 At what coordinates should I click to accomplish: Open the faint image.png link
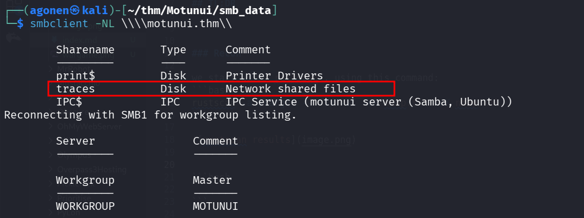click(x=326, y=141)
